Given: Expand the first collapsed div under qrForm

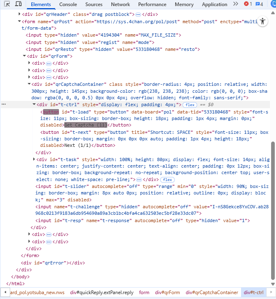Looking at the screenshot, I should click(29, 63).
